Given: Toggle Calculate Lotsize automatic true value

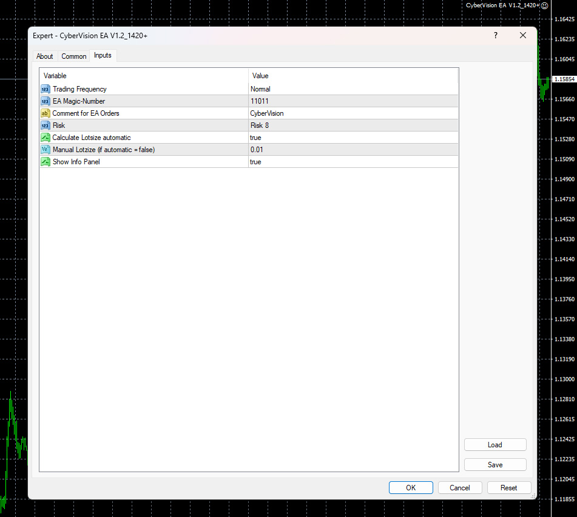Looking at the screenshot, I should (x=353, y=138).
